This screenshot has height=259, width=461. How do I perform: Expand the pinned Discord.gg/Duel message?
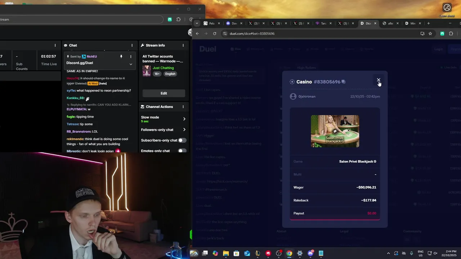(131, 64)
